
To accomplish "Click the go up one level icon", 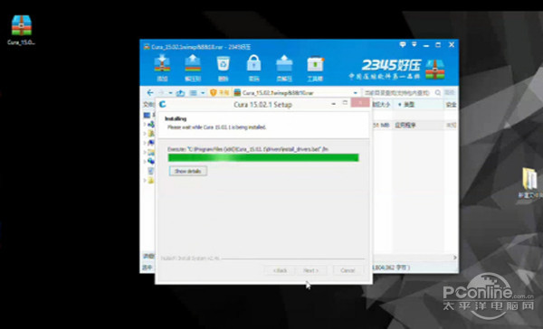I will point(180,93).
